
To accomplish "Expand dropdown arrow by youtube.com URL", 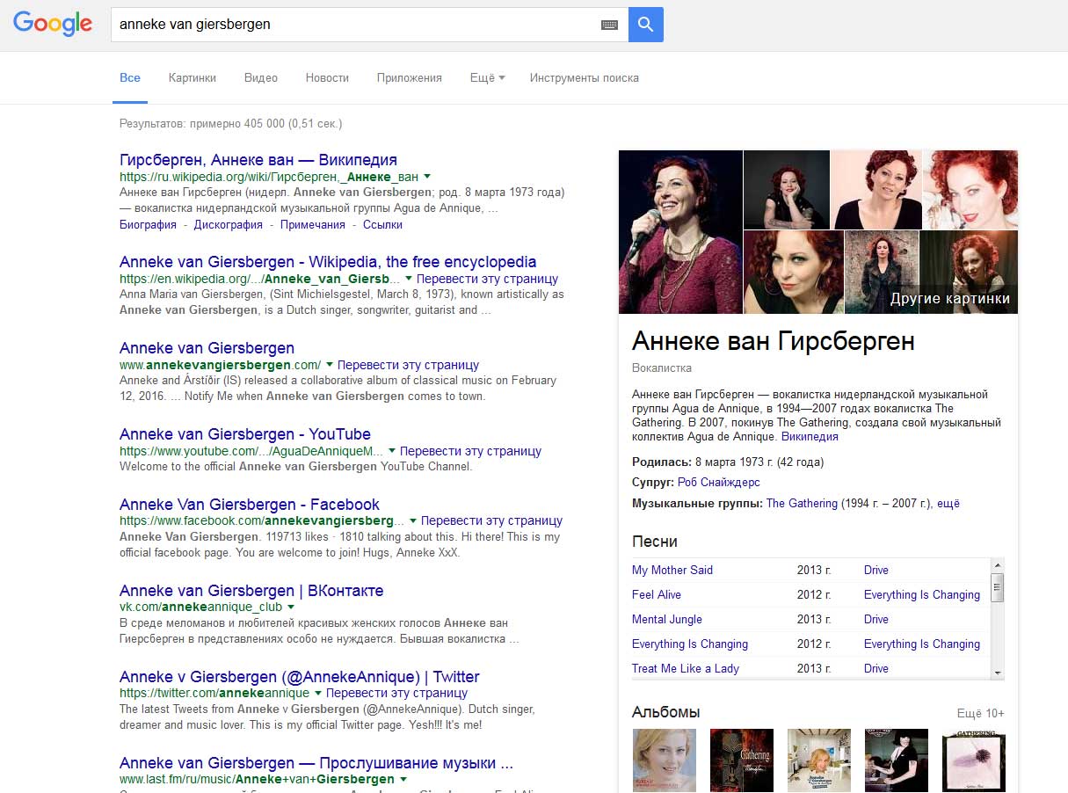I will 392,451.
